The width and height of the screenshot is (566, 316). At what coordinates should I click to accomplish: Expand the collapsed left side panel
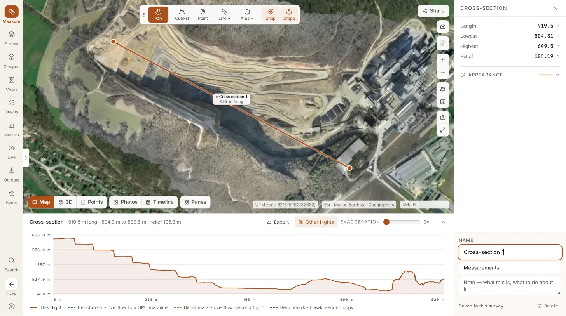[26, 158]
